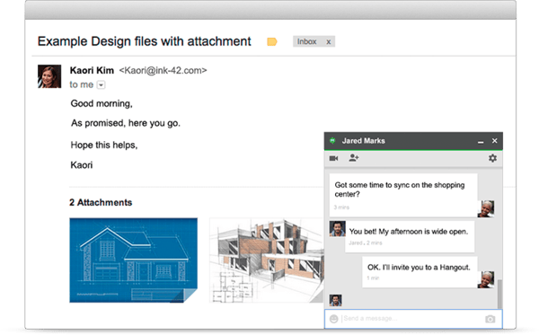Click Kaori Kim's profile photo
539x335 pixels.
click(49, 76)
